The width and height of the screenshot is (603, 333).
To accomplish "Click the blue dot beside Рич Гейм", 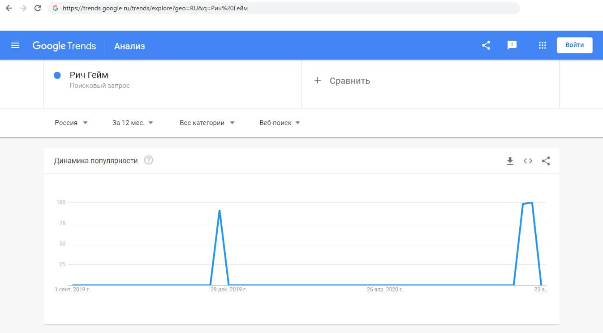I will [x=57, y=75].
